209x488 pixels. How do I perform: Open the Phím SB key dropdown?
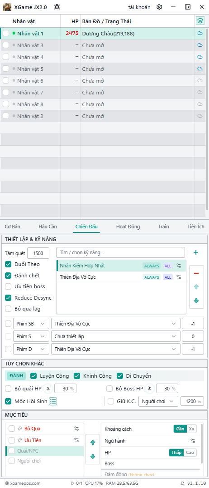click(31, 324)
